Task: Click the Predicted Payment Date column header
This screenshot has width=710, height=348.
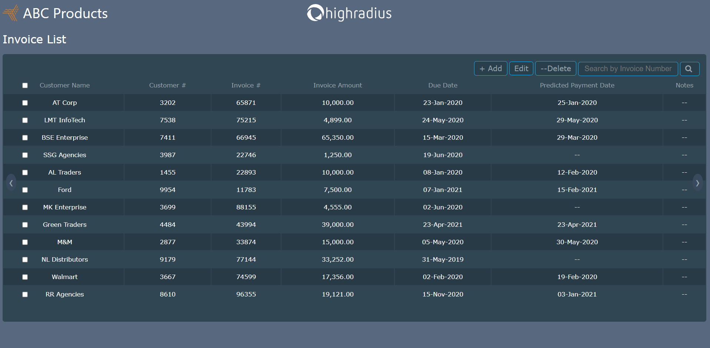Action: [x=577, y=85]
